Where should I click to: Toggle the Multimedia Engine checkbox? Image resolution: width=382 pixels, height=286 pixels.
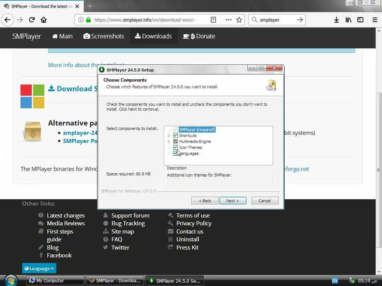tap(175, 141)
